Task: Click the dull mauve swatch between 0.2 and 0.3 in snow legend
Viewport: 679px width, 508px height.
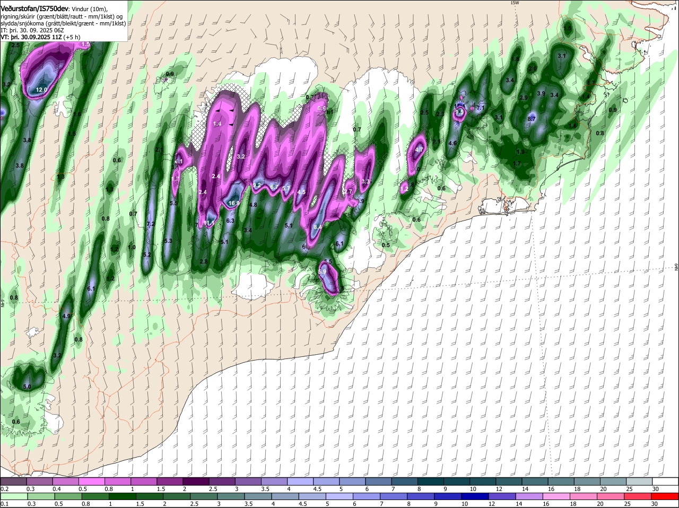Action: [14, 481]
